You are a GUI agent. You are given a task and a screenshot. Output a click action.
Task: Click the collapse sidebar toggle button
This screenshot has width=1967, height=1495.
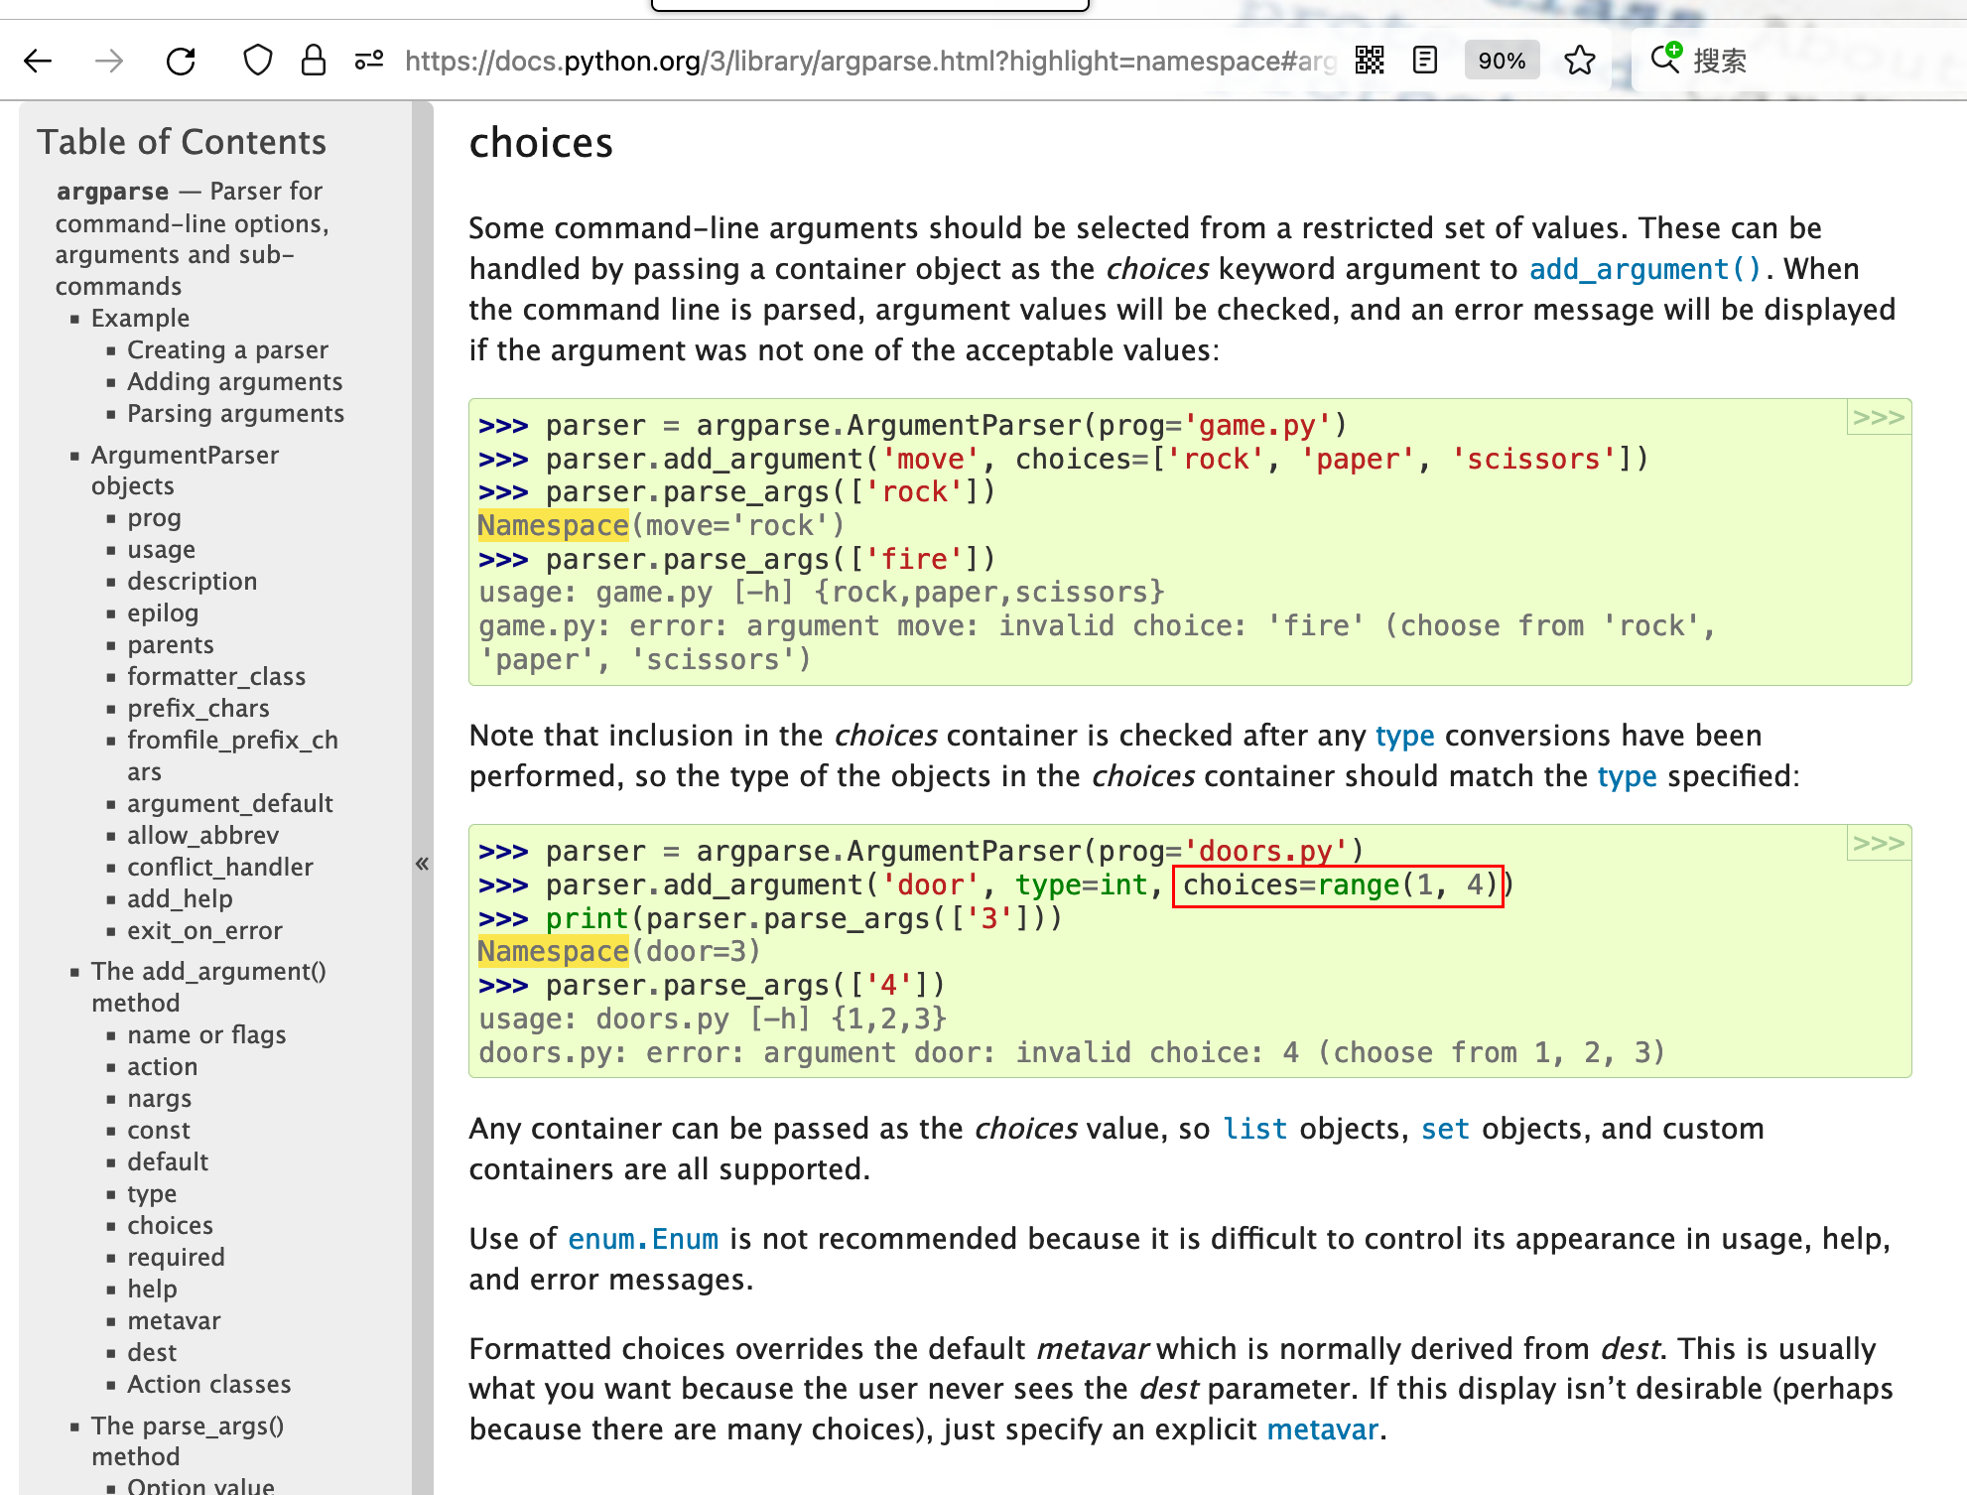tap(421, 864)
